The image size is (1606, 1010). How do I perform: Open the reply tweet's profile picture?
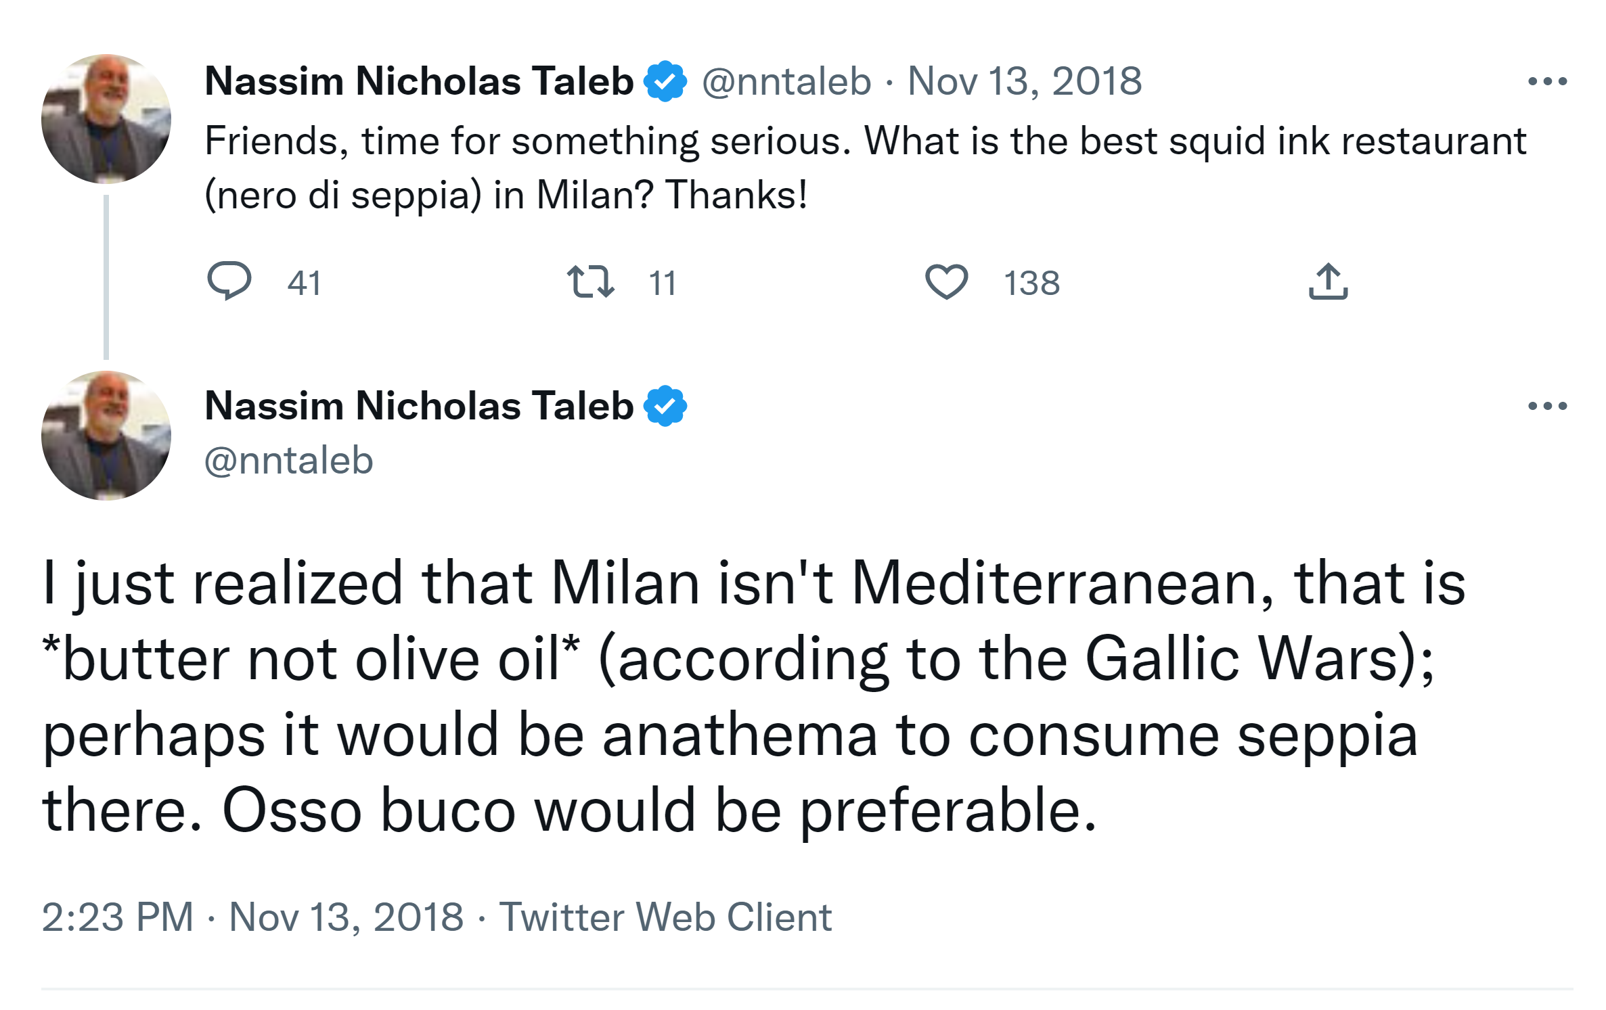pos(106,436)
